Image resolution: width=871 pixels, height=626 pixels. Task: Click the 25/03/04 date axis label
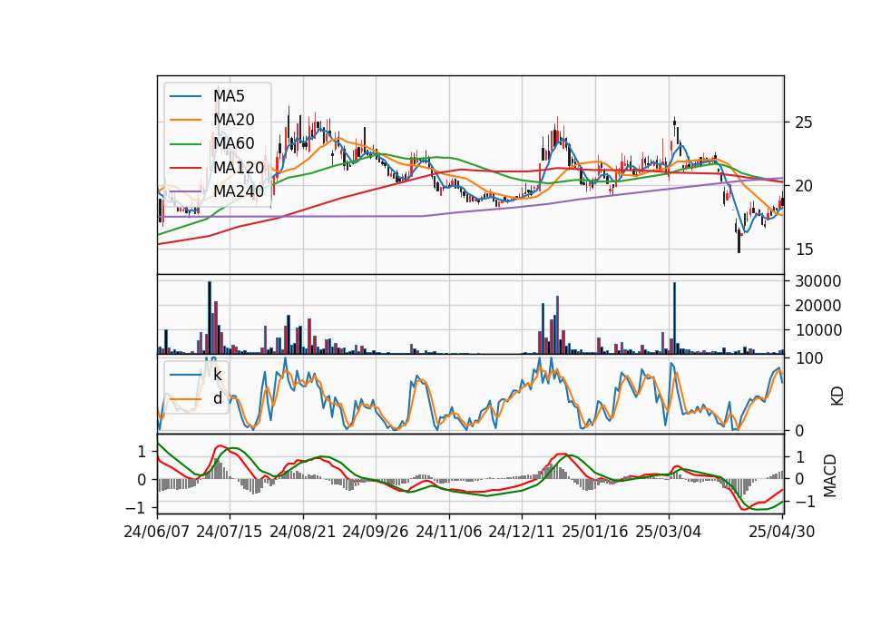[x=669, y=532]
